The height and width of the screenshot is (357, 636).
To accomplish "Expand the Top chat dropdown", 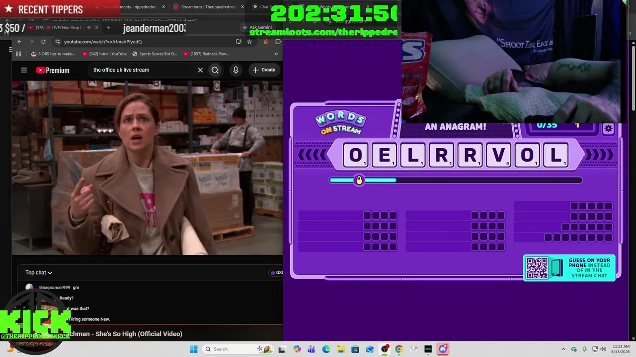I will (39, 272).
